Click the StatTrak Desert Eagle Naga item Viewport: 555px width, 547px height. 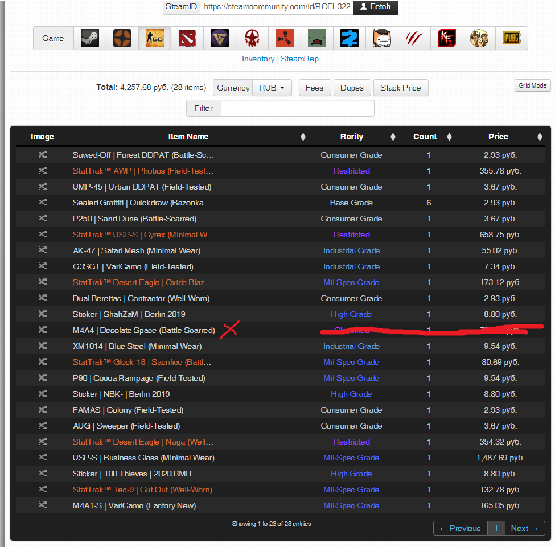(x=143, y=442)
